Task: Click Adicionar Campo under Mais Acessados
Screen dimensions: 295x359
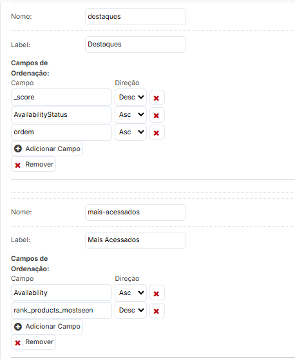Action: tap(47, 327)
